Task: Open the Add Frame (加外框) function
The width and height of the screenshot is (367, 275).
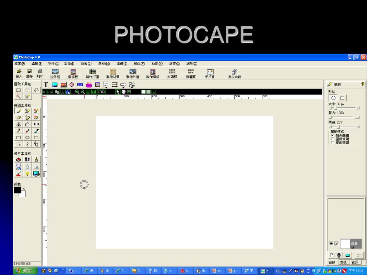Action: tap(55, 74)
